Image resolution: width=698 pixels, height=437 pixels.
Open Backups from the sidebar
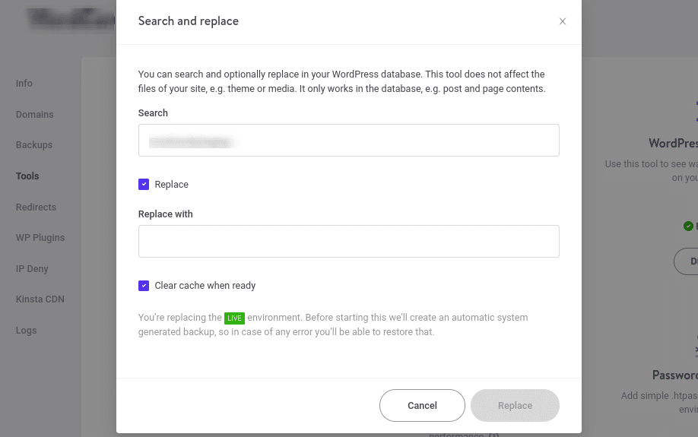pyautogui.click(x=34, y=145)
